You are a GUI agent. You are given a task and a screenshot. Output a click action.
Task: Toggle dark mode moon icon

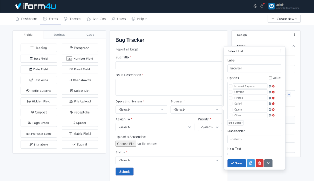[x=255, y=6]
